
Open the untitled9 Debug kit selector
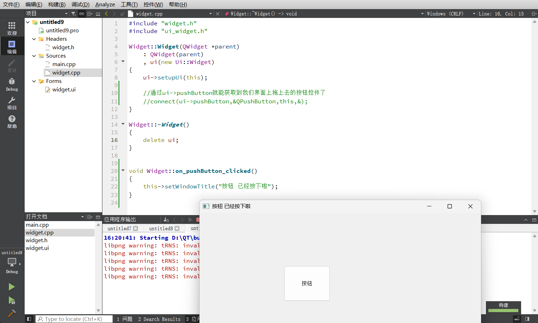click(x=12, y=262)
